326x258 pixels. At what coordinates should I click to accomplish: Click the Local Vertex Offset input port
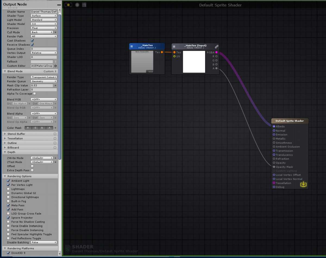274,175
